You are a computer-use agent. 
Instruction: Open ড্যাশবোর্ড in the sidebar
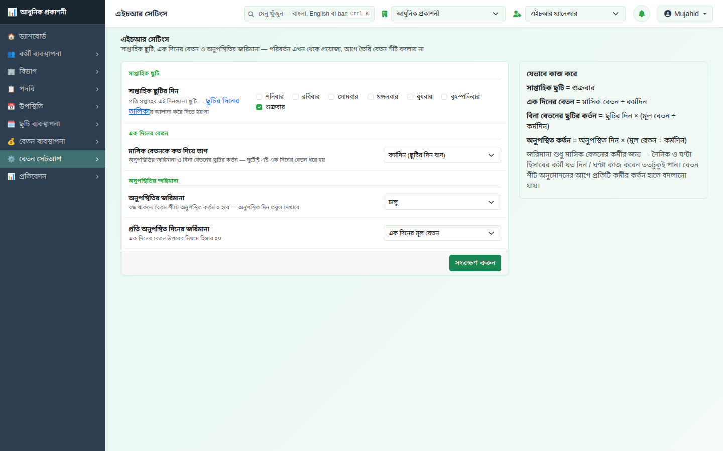53,37
